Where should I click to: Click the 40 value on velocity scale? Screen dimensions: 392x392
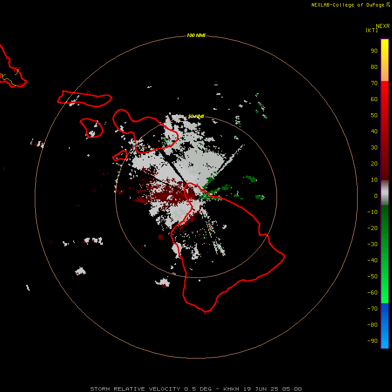(x=374, y=131)
